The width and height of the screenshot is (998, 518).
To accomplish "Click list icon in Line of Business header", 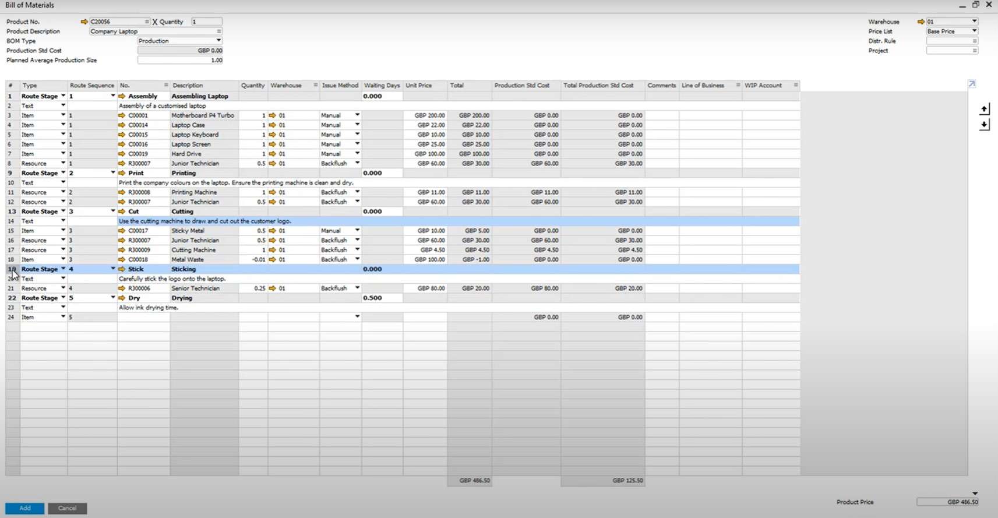I will pos(738,85).
